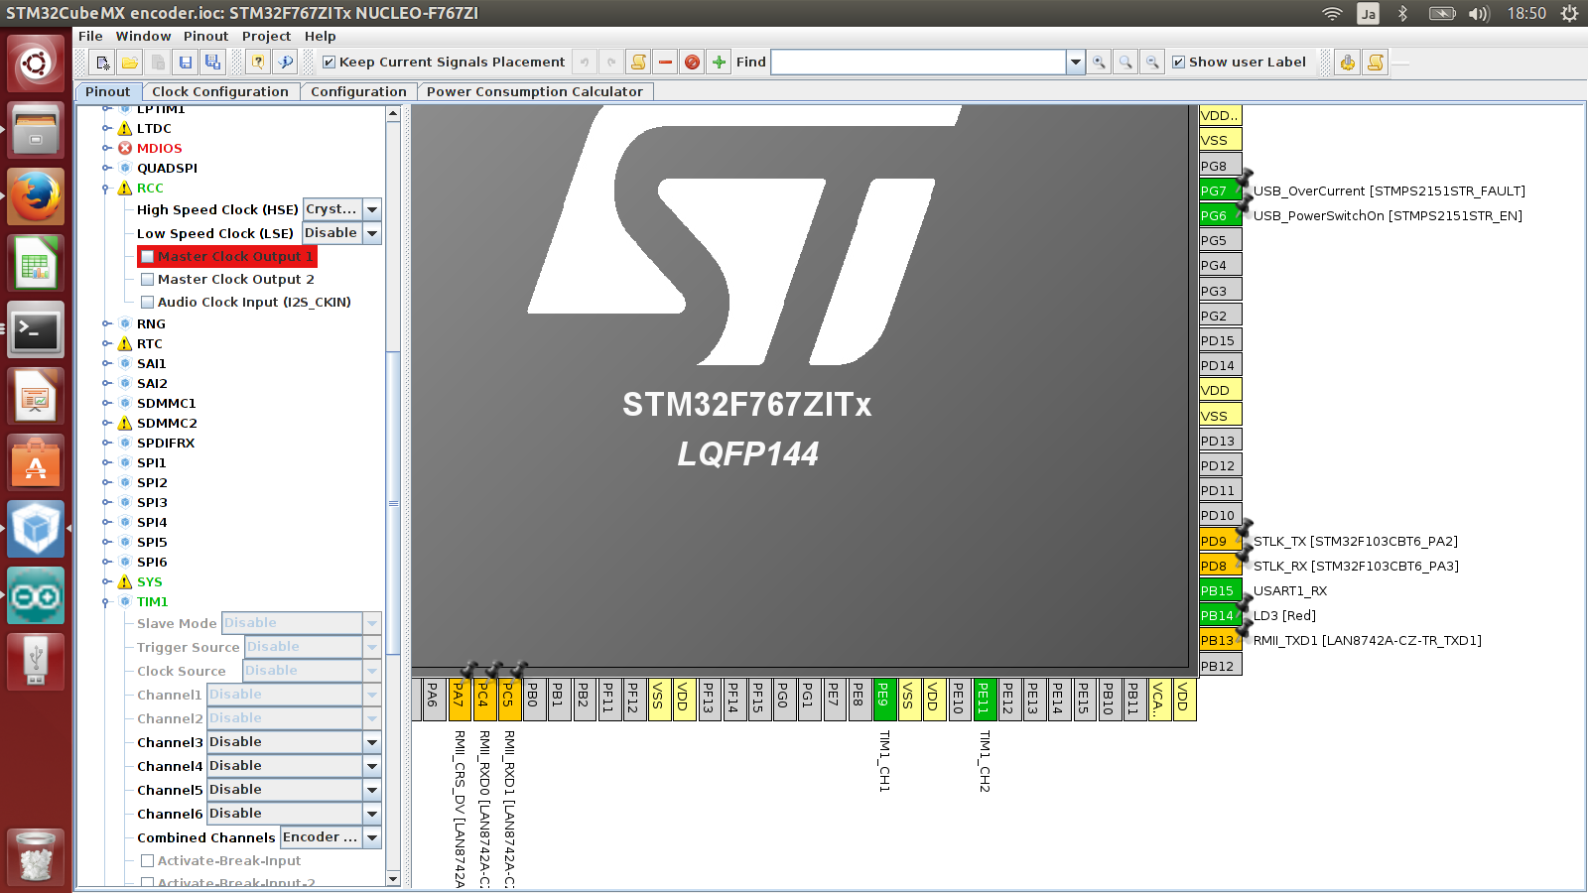This screenshot has height=893, width=1588.
Task: Click the peripheral tree vertical scrollbar
Action: coord(393,503)
